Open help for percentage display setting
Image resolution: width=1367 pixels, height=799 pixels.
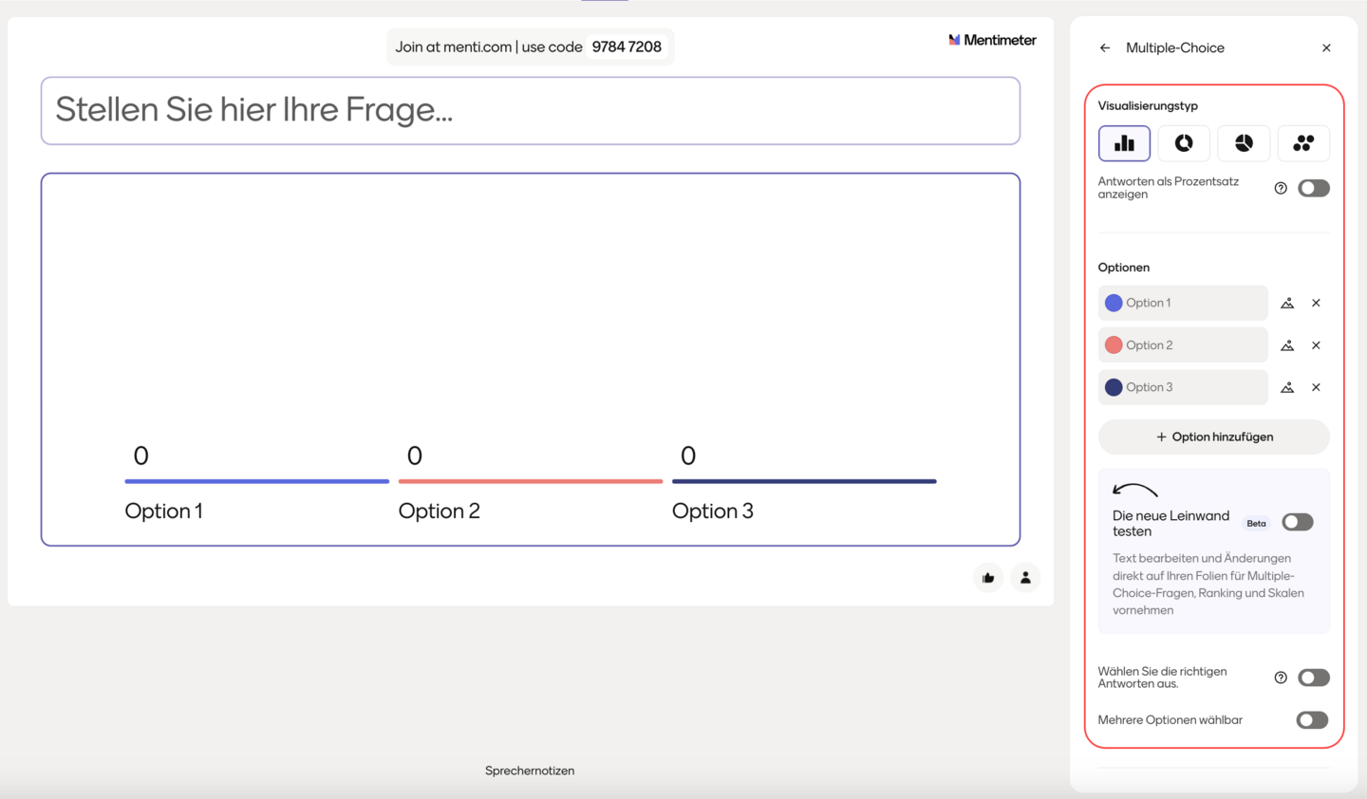point(1281,188)
